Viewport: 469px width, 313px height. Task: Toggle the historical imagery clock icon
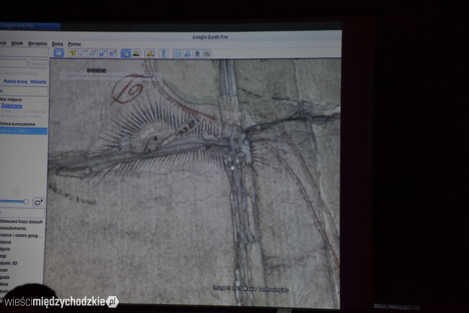(126, 54)
